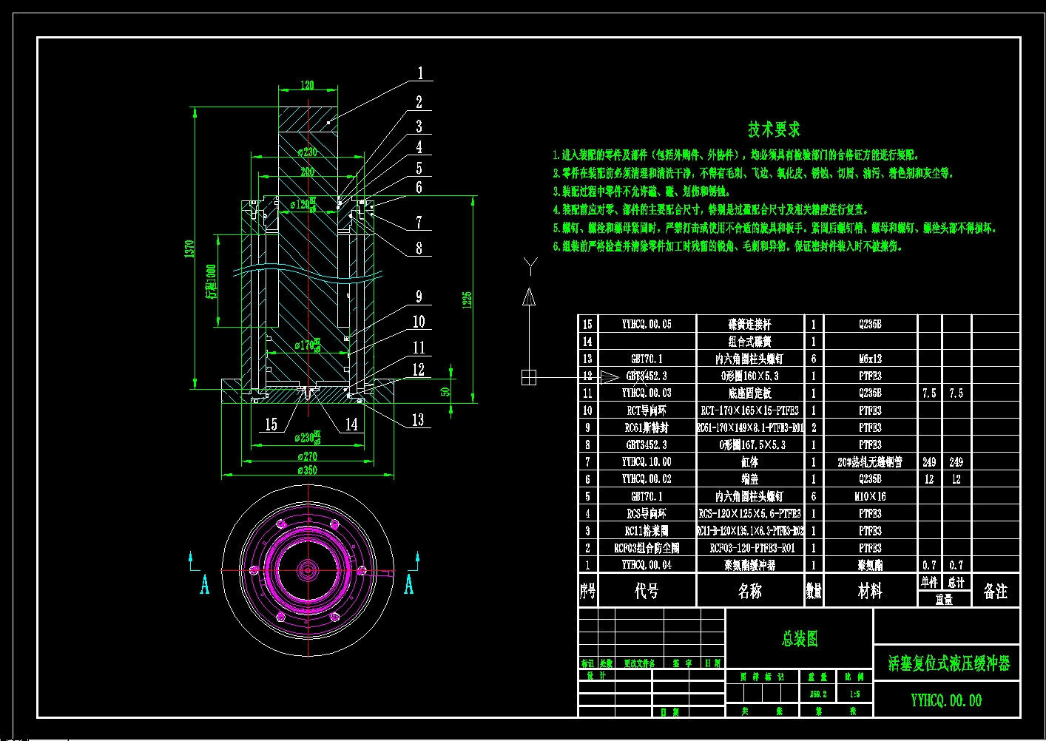Click the RCT-170×165×15-PTFE3 cell
1046x741 pixels.
[x=749, y=410]
